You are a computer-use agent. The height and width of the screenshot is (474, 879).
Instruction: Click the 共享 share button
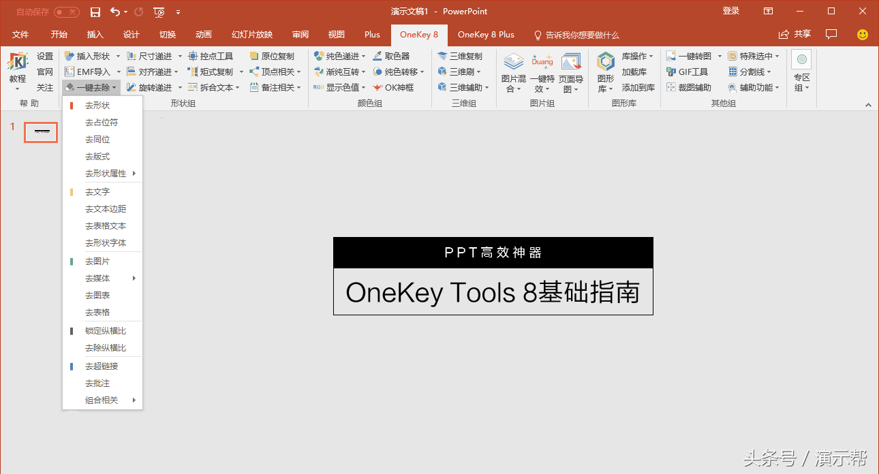click(795, 34)
